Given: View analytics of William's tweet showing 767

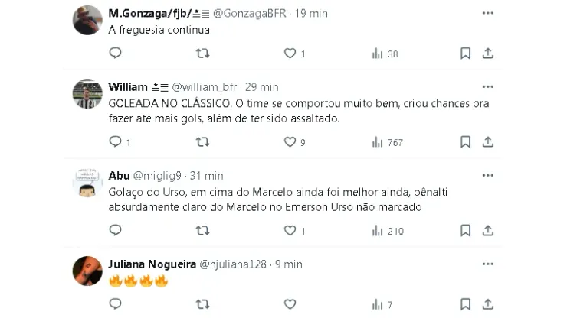Looking at the screenshot, I should click(377, 142).
